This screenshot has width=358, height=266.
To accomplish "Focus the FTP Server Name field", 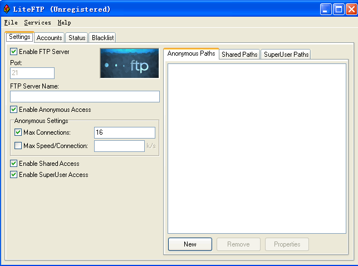I will click(x=85, y=96).
